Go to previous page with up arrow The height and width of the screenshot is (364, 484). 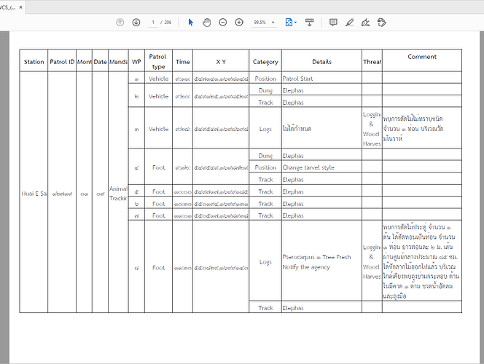tap(120, 23)
